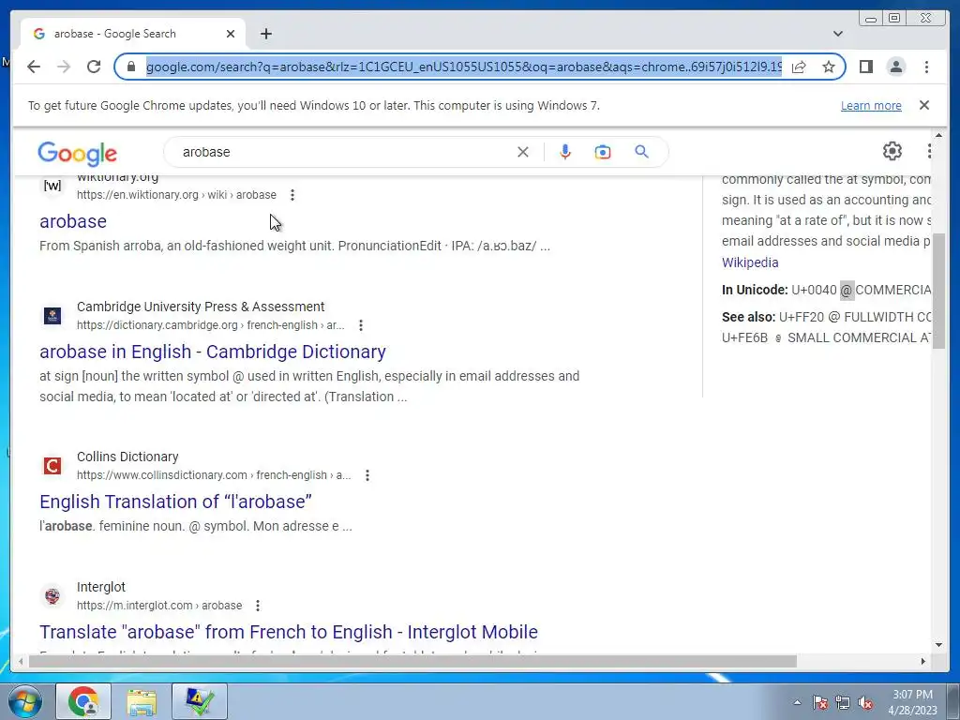This screenshot has width=960, height=720.
Task: Click the Action Center flag tray icon
Action: coord(820,702)
